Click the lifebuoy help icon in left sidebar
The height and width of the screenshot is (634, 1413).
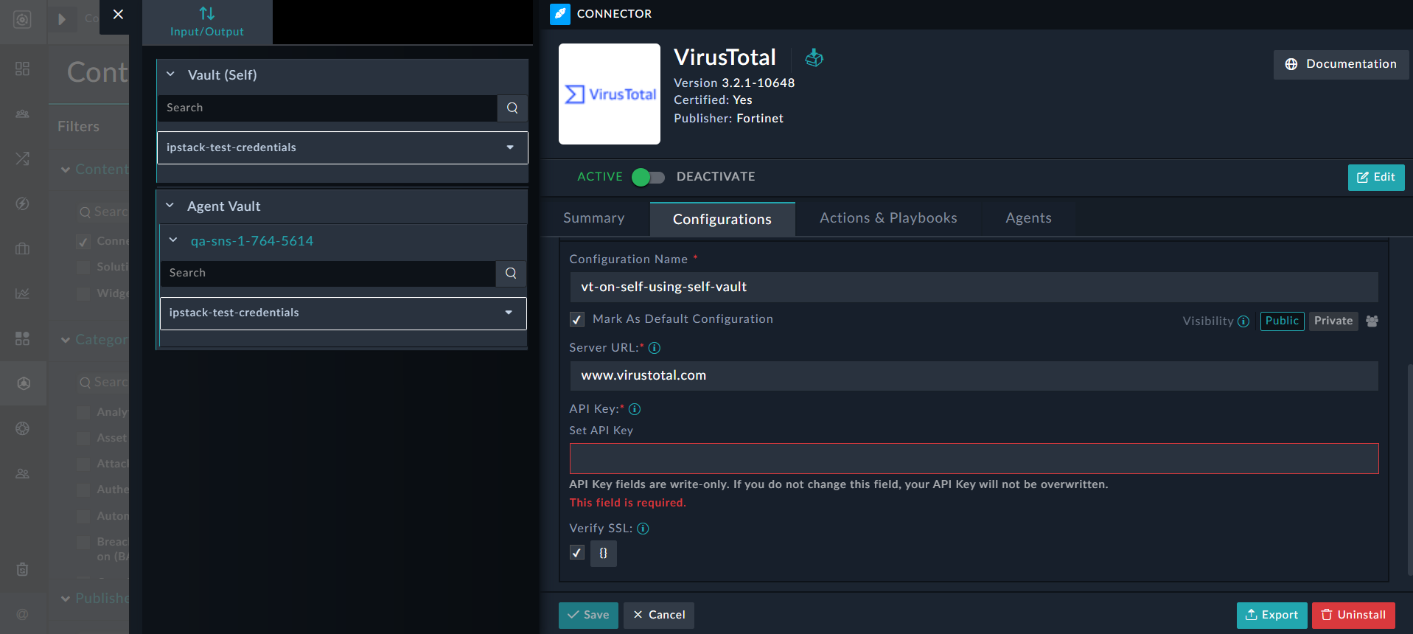click(23, 428)
